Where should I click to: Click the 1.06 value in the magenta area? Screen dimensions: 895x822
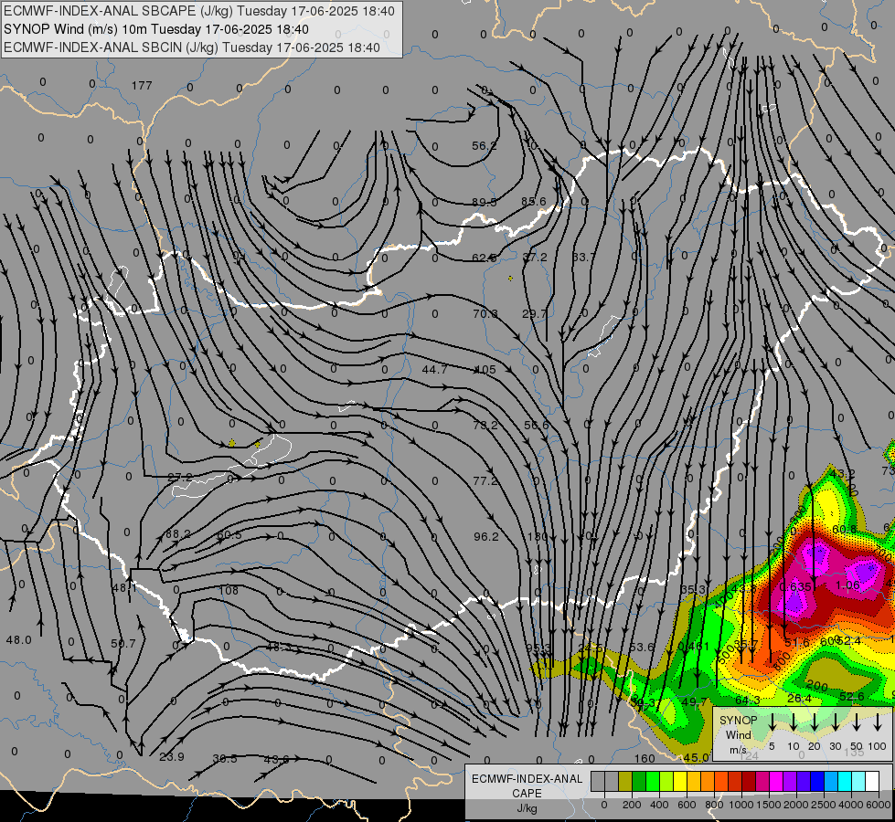tap(847, 585)
